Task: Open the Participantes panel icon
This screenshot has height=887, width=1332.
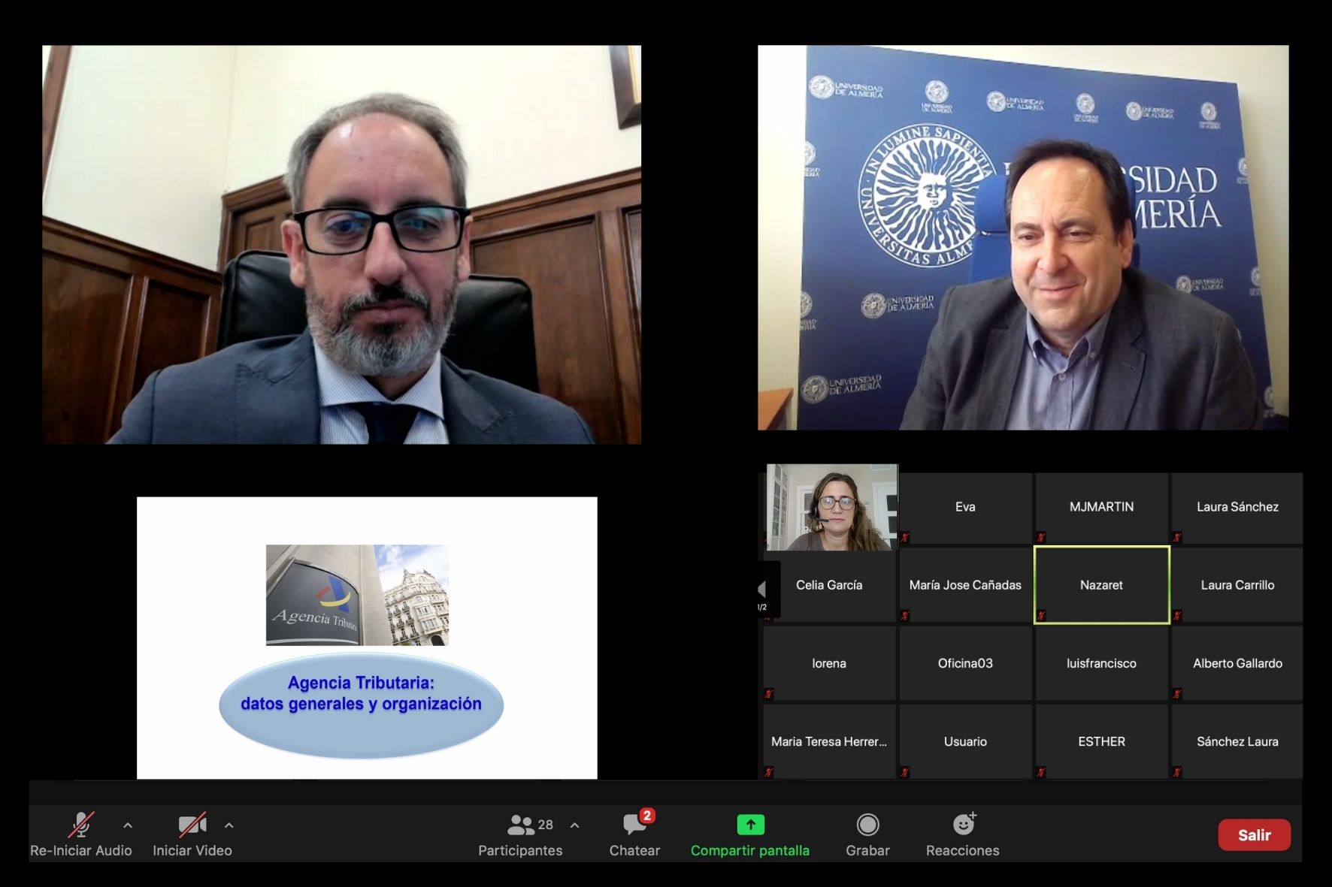Action: (520, 825)
